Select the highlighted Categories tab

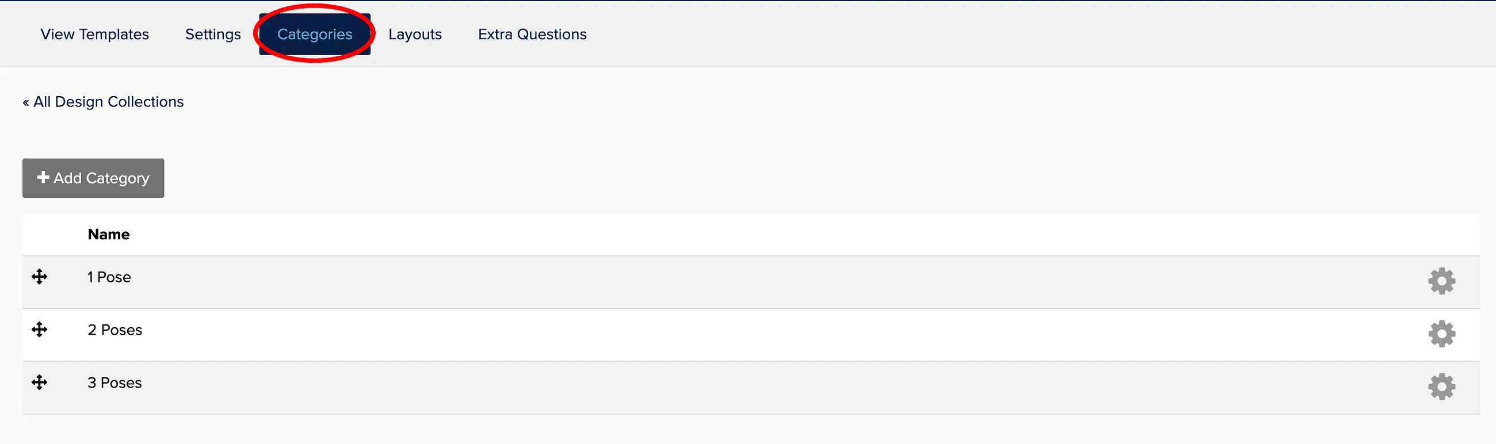point(315,35)
